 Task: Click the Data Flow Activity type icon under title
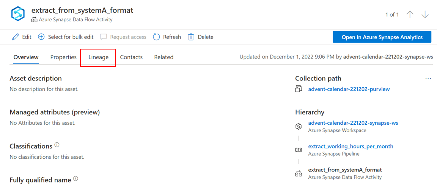[34, 20]
